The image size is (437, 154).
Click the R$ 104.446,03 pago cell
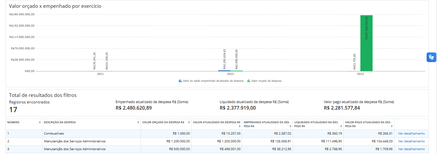369,141
